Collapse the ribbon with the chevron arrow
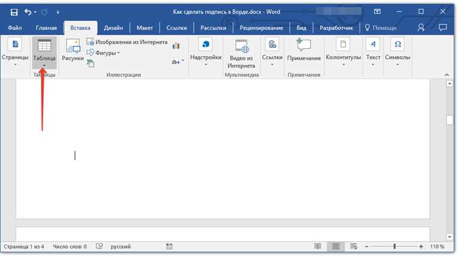 click(446, 75)
